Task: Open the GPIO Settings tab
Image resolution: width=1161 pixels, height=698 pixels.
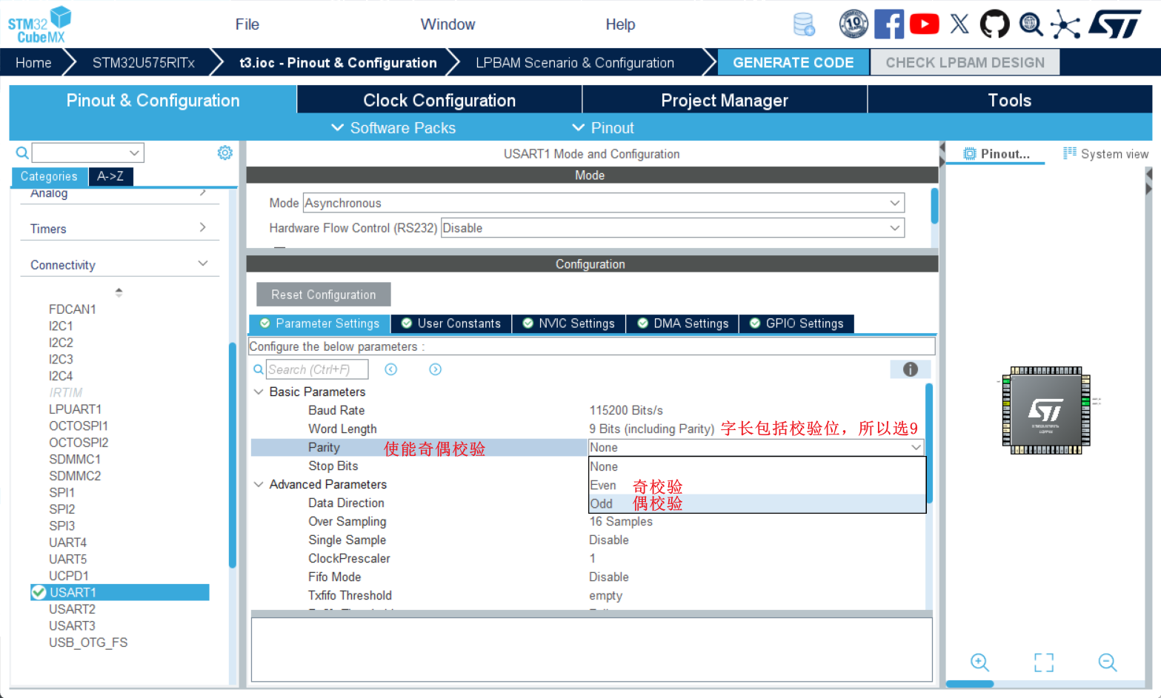Action: click(x=796, y=323)
